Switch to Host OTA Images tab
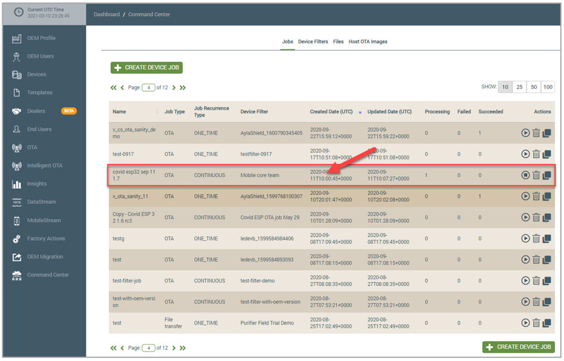564x361 pixels. (x=367, y=42)
